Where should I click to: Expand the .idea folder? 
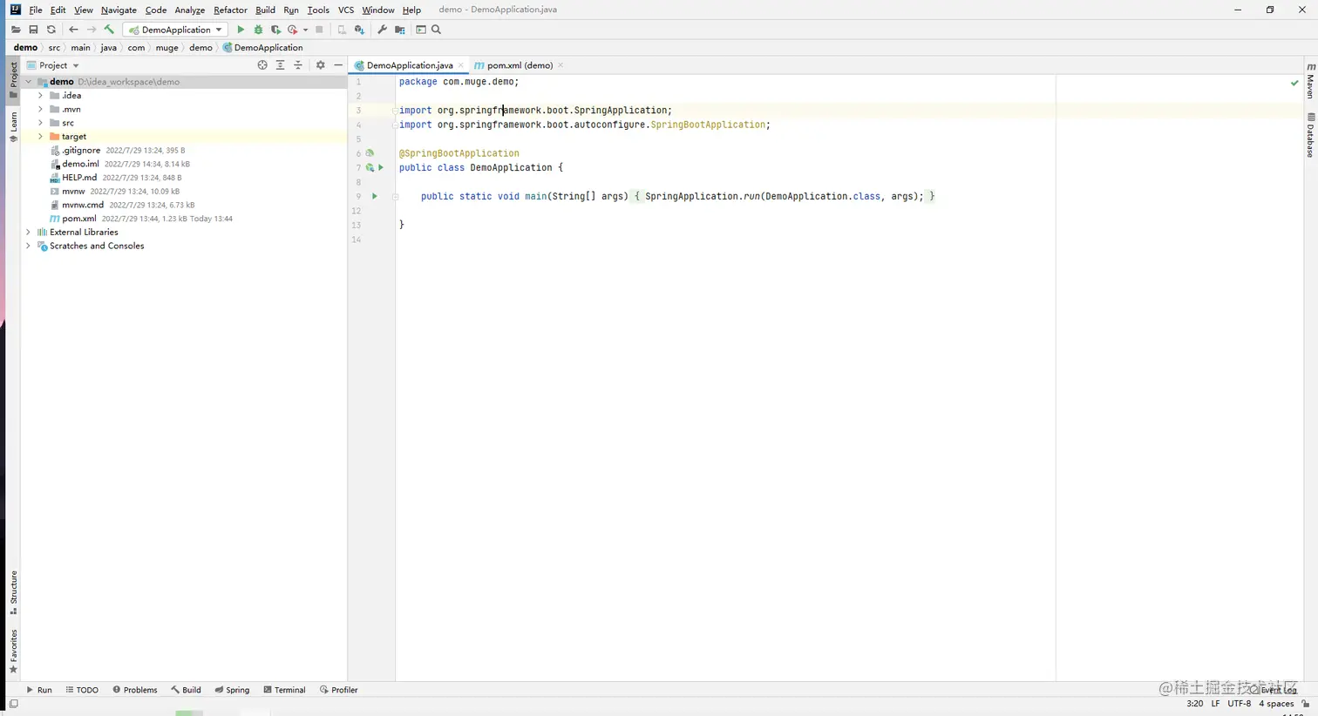40,96
